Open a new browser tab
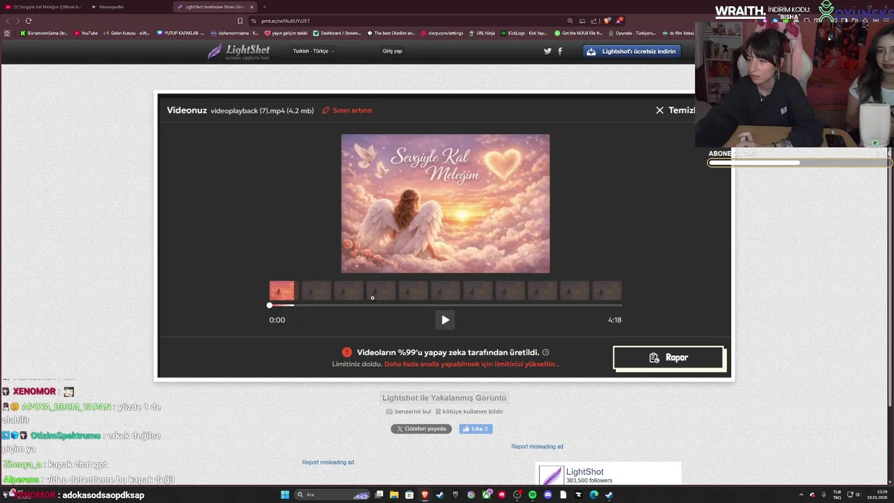894x503 pixels. (x=265, y=7)
